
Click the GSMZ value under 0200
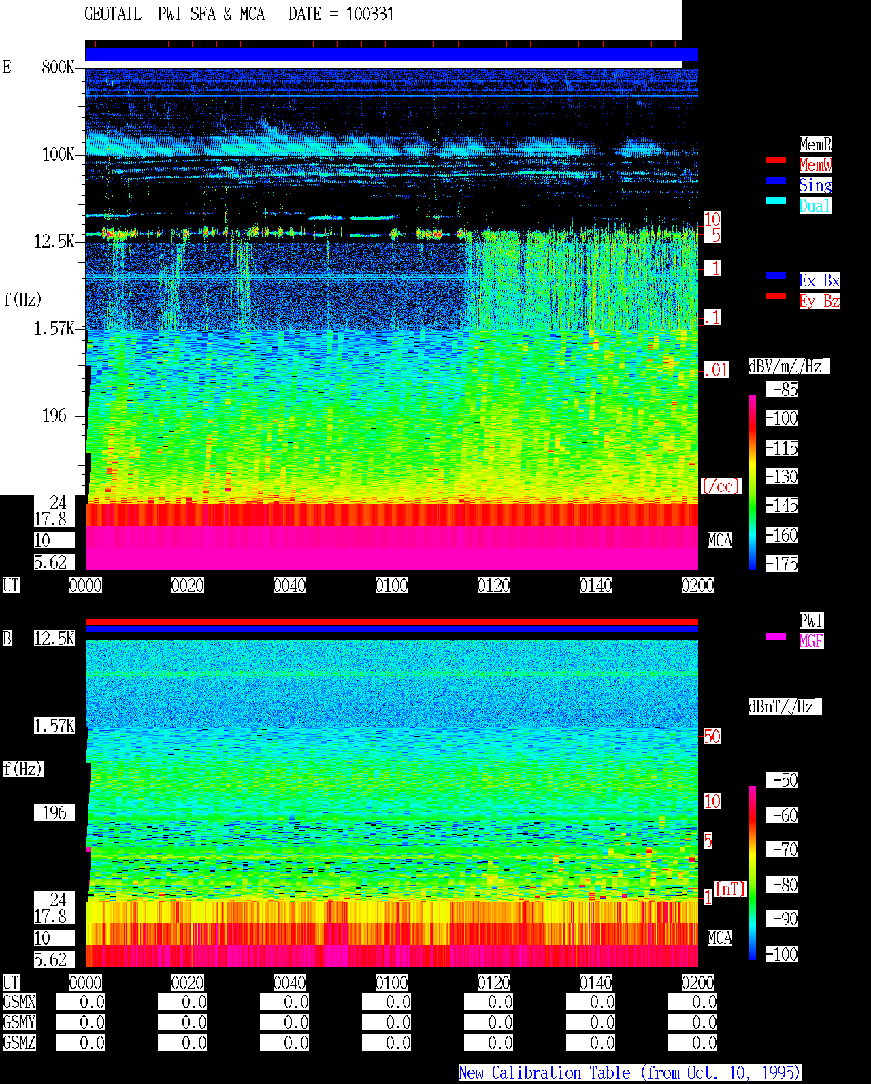point(693,1042)
